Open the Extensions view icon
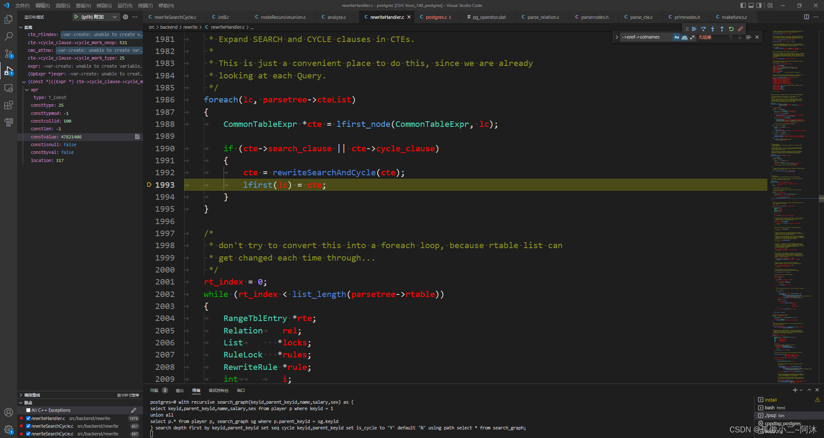 click(x=8, y=105)
